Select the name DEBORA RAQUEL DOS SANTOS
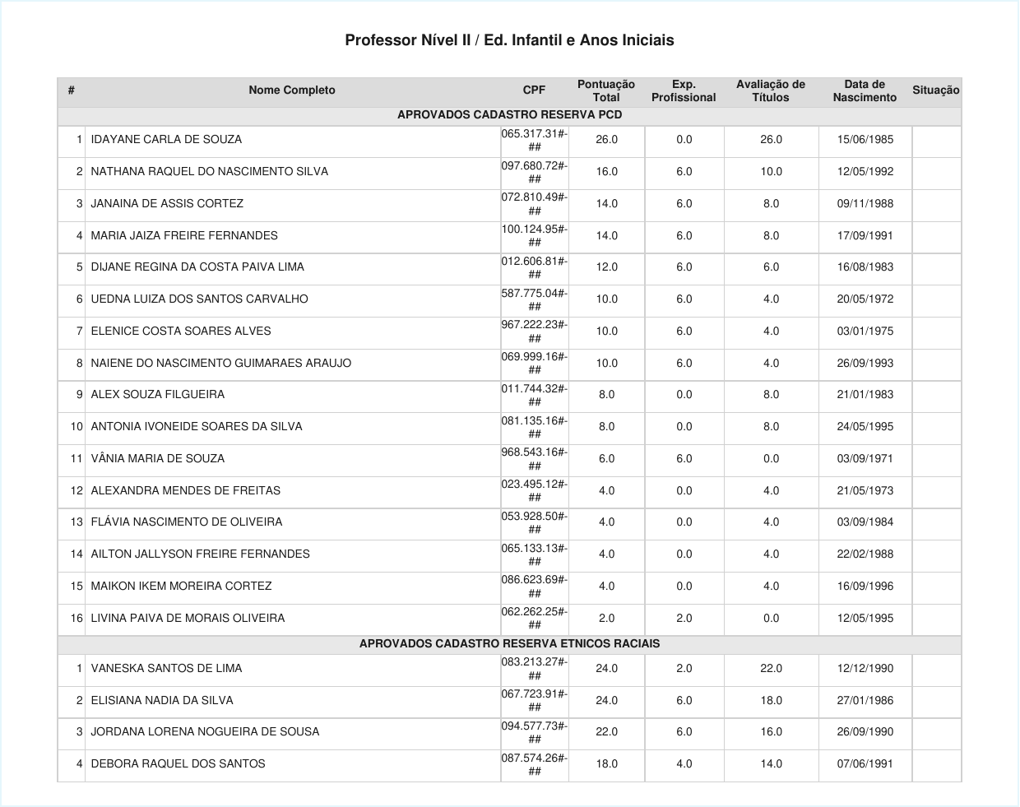The height and width of the screenshot is (807, 1020). [x=178, y=764]
